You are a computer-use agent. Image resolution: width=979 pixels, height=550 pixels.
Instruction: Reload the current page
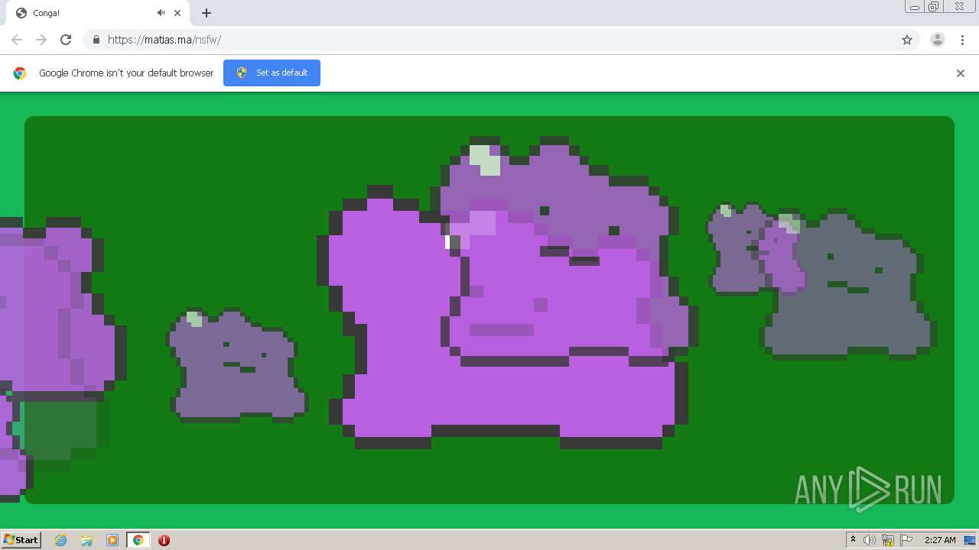66,40
